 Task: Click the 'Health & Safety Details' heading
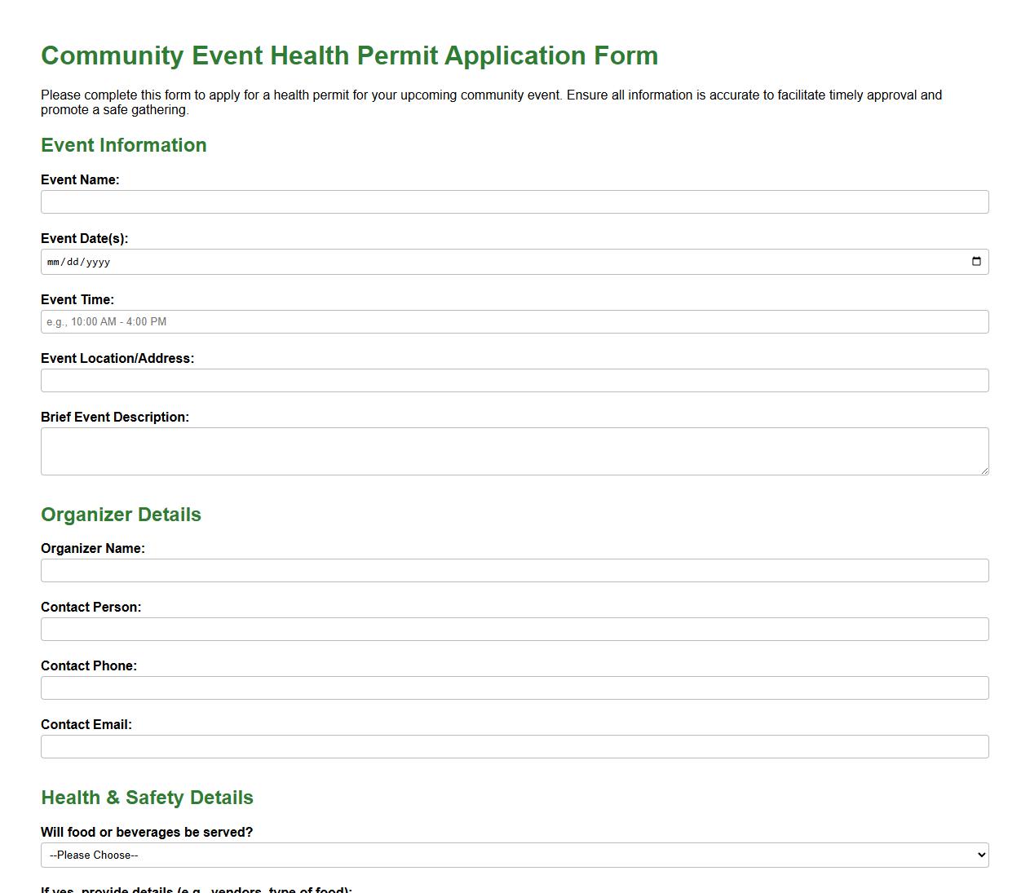coord(147,797)
